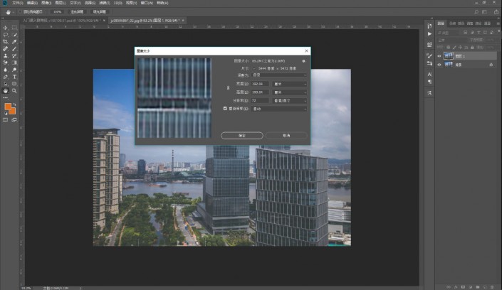Open the File menu
Screen dimensions: 502x290
(x=17, y=3)
